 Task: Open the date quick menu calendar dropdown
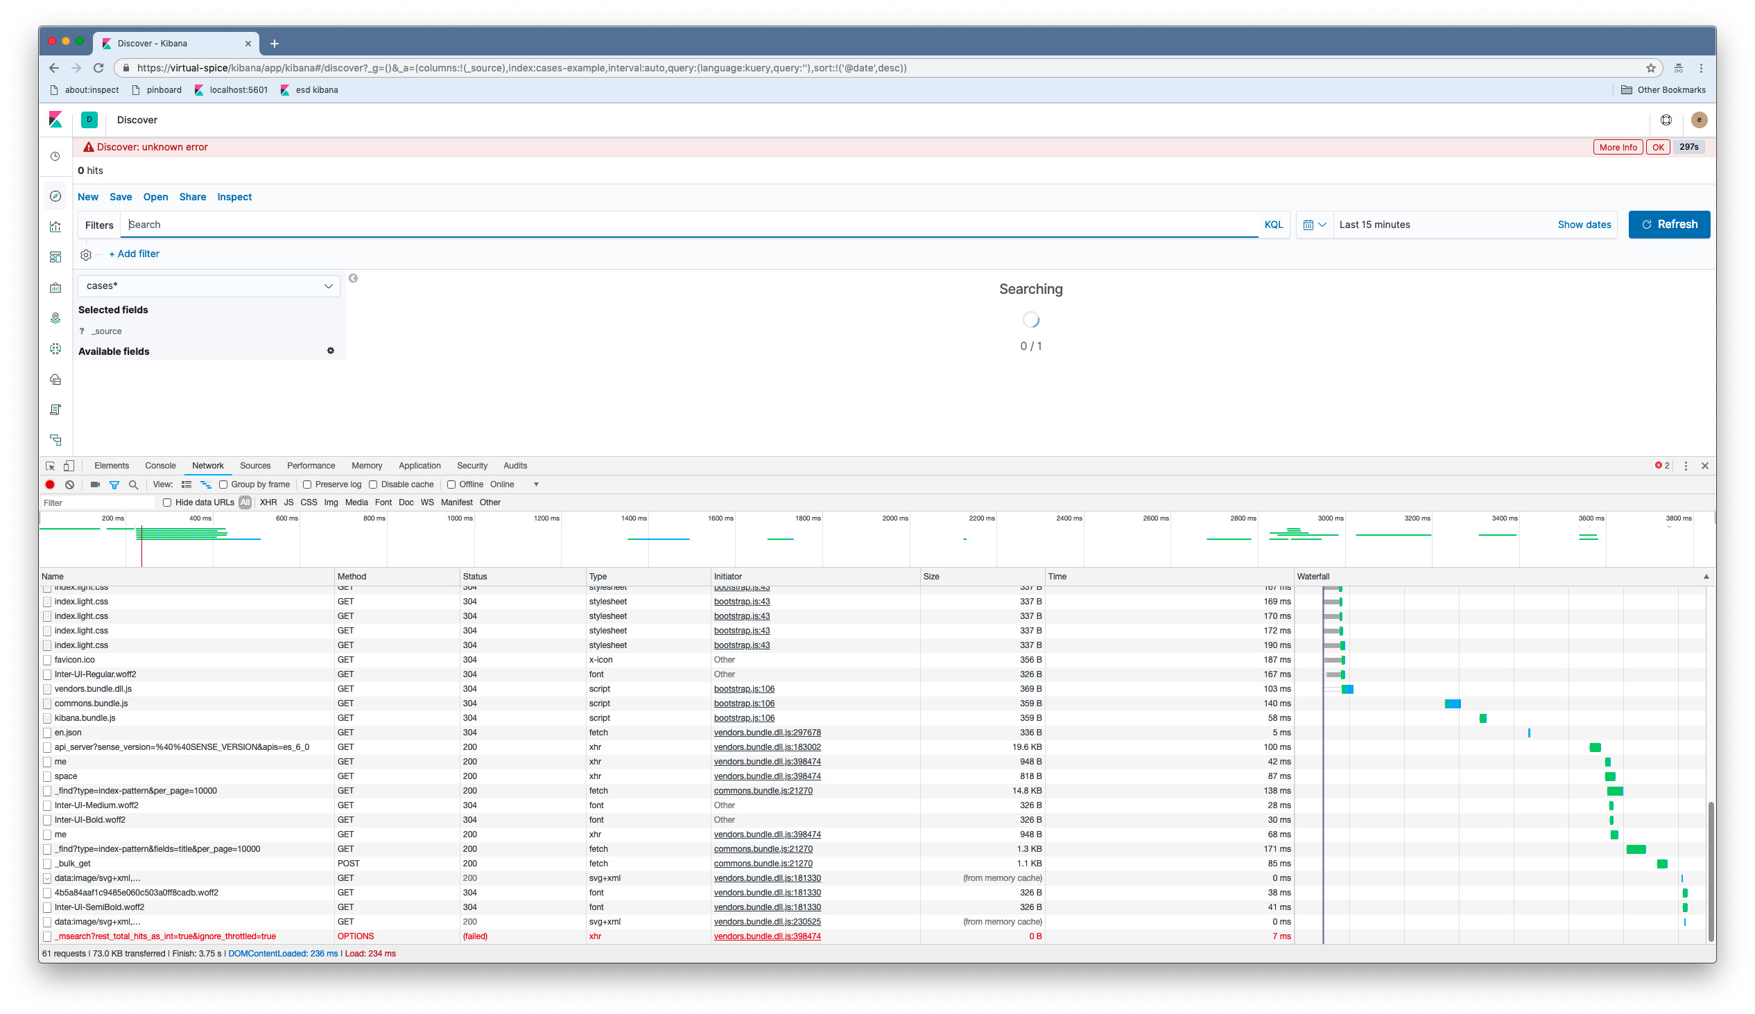coord(1314,225)
